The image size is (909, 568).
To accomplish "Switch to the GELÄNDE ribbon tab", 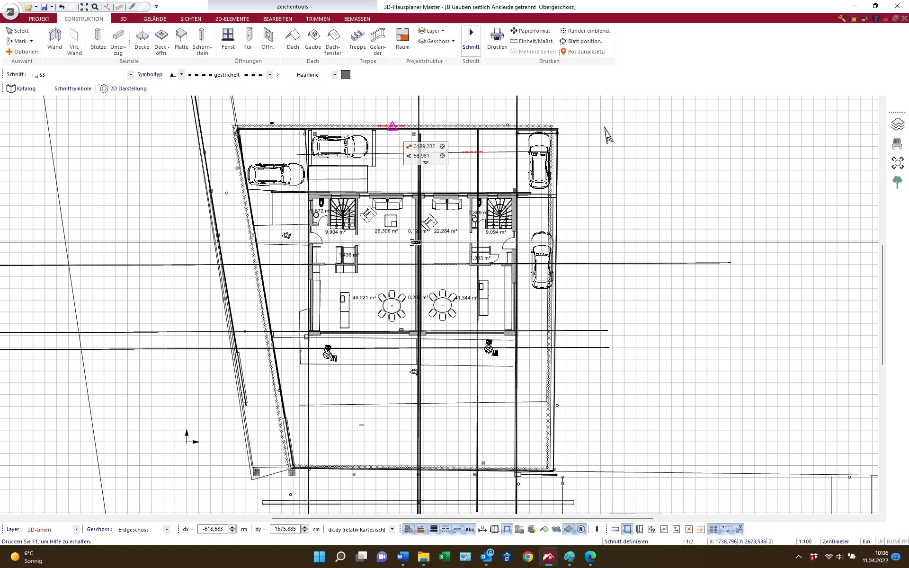I will [x=155, y=19].
